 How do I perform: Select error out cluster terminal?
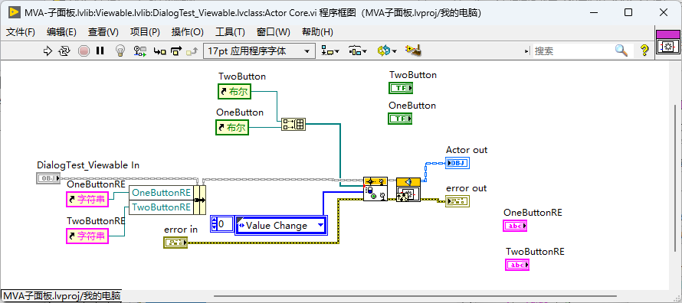pos(457,201)
